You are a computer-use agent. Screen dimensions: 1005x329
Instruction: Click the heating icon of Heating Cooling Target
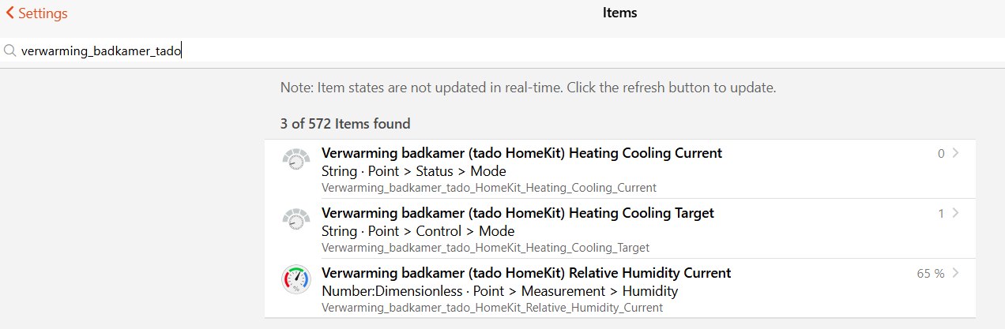click(x=295, y=219)
